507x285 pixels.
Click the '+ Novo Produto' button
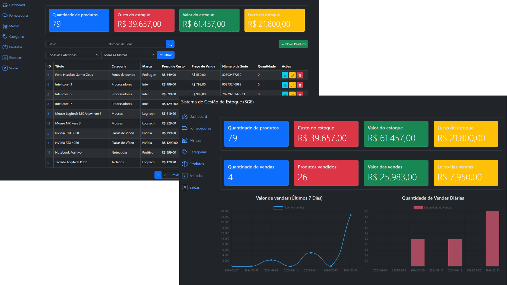[x=293, y=44]
